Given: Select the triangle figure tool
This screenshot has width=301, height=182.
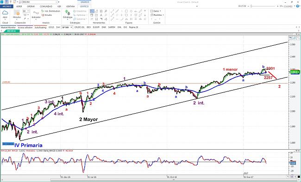Looking at the screenshot, I should [x=126, y=19].
